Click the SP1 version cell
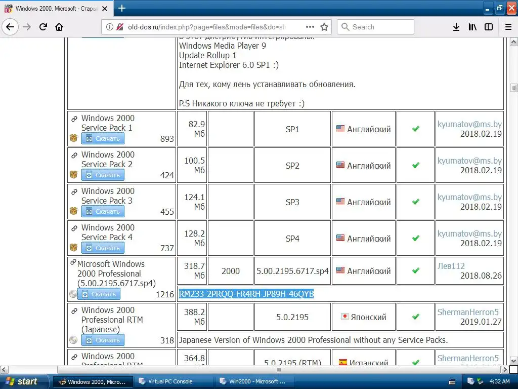The height and width of the screenshot is (389, 518). pos(292,129)
